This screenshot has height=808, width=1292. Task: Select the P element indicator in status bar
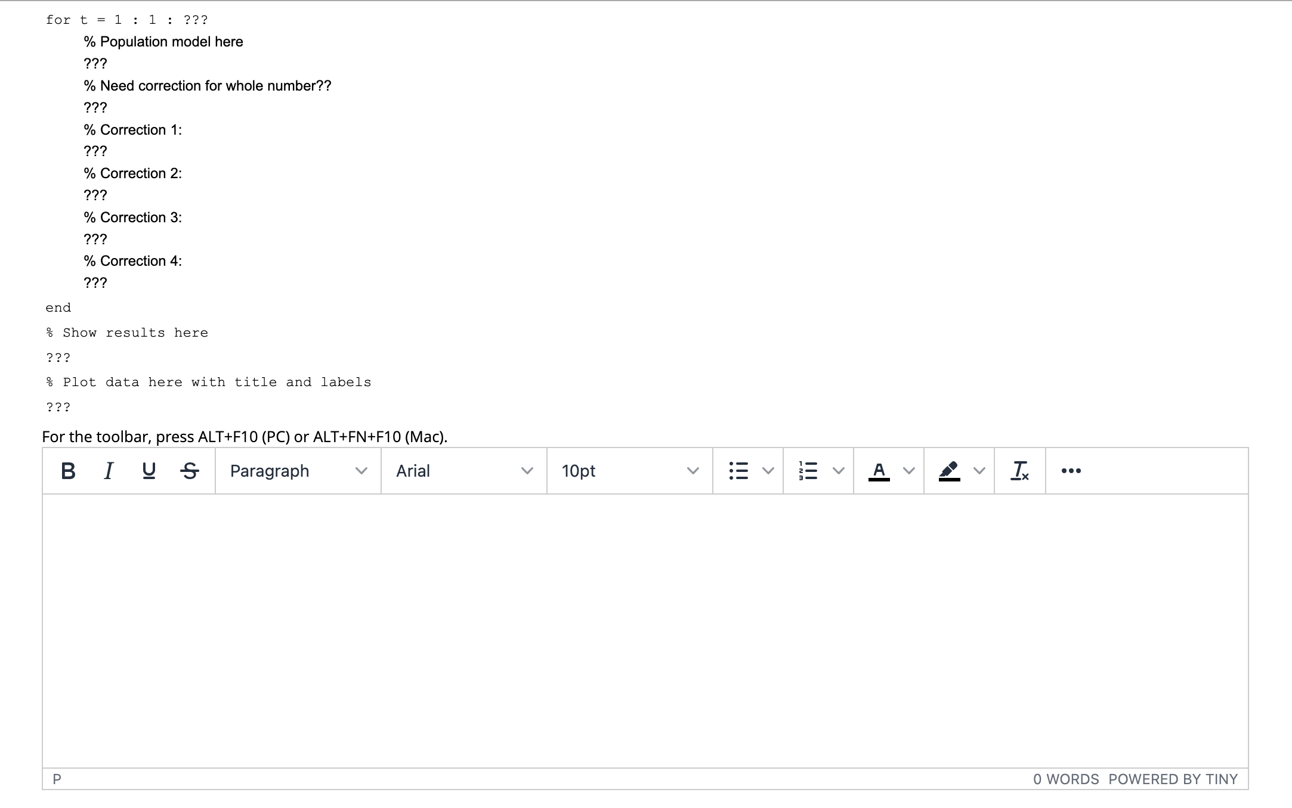[57, 779]
